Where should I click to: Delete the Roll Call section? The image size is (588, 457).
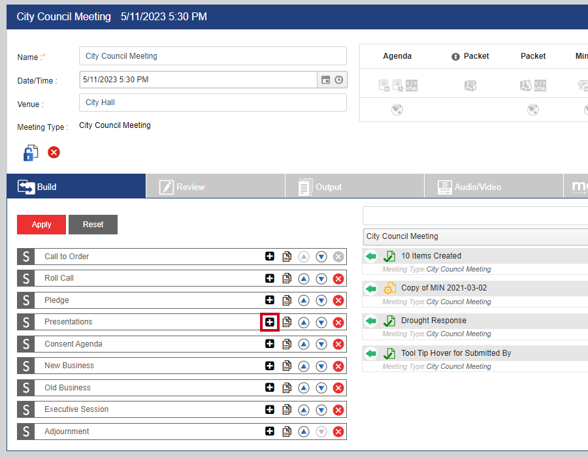(x=338, y=279)
